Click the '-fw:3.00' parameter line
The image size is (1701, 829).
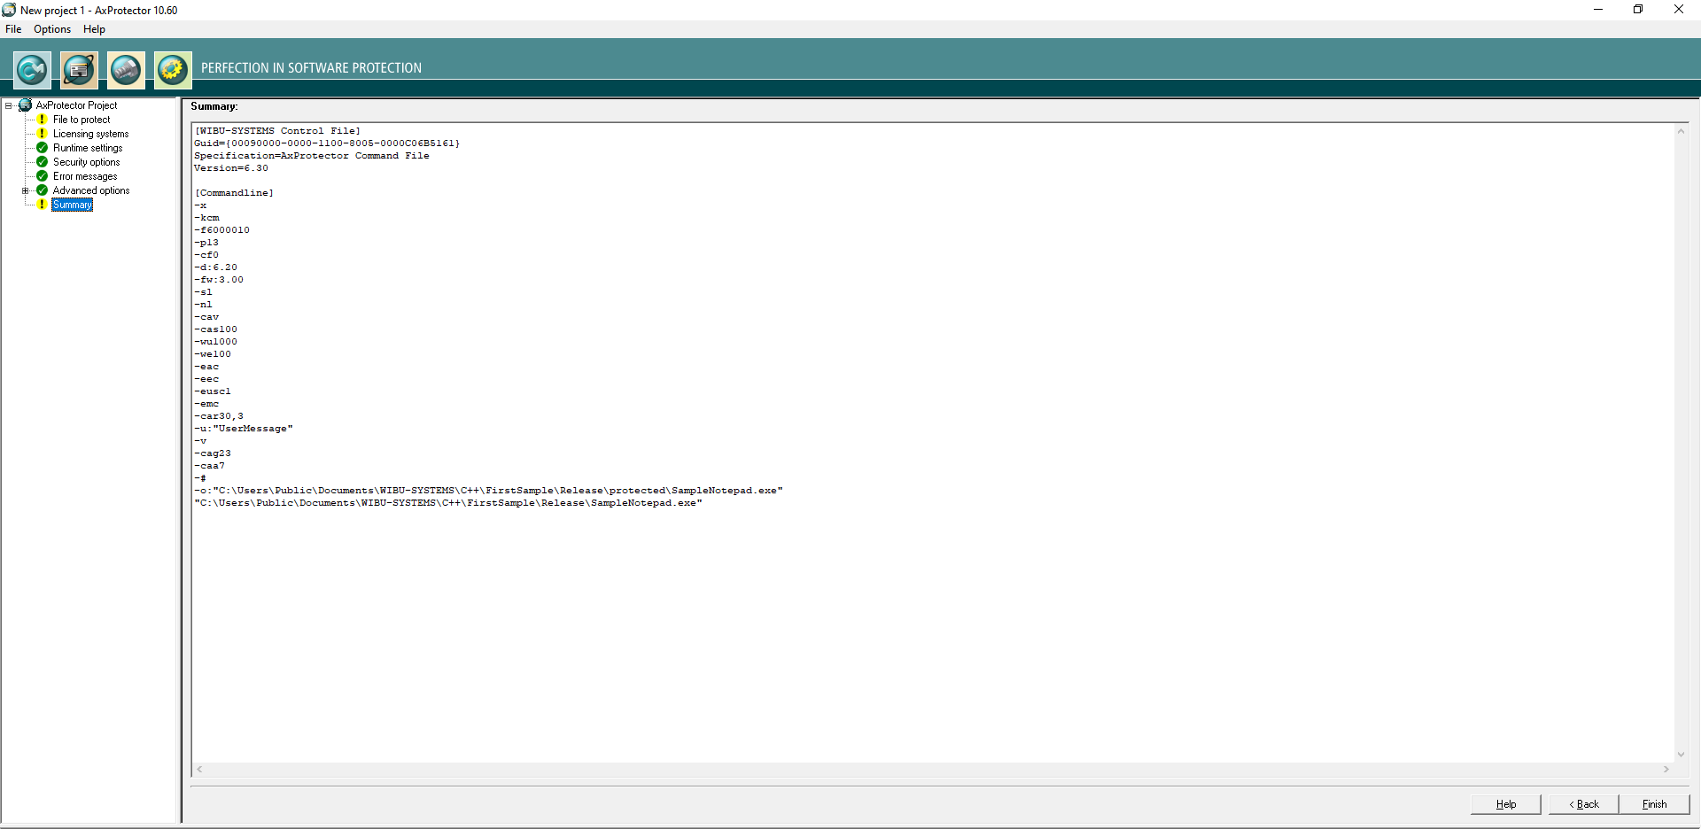tap(219, 280)
